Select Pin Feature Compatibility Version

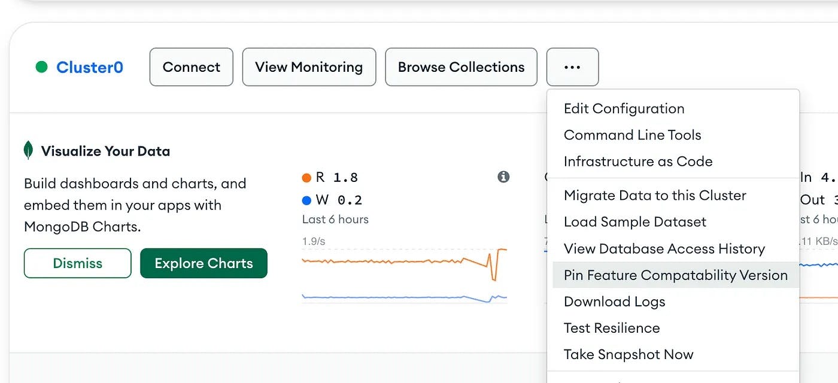[x=675, y=275]
